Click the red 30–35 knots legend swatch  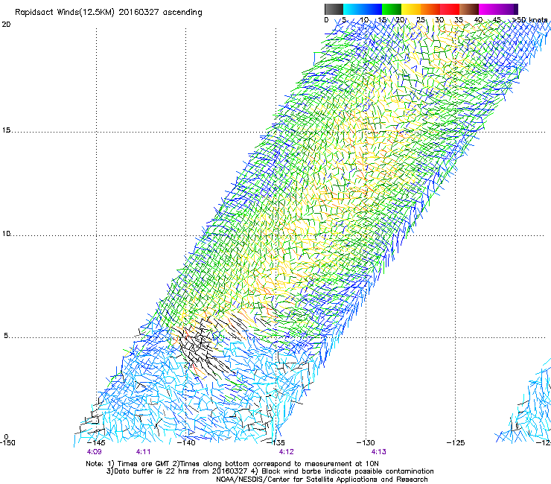pos(450,9)
